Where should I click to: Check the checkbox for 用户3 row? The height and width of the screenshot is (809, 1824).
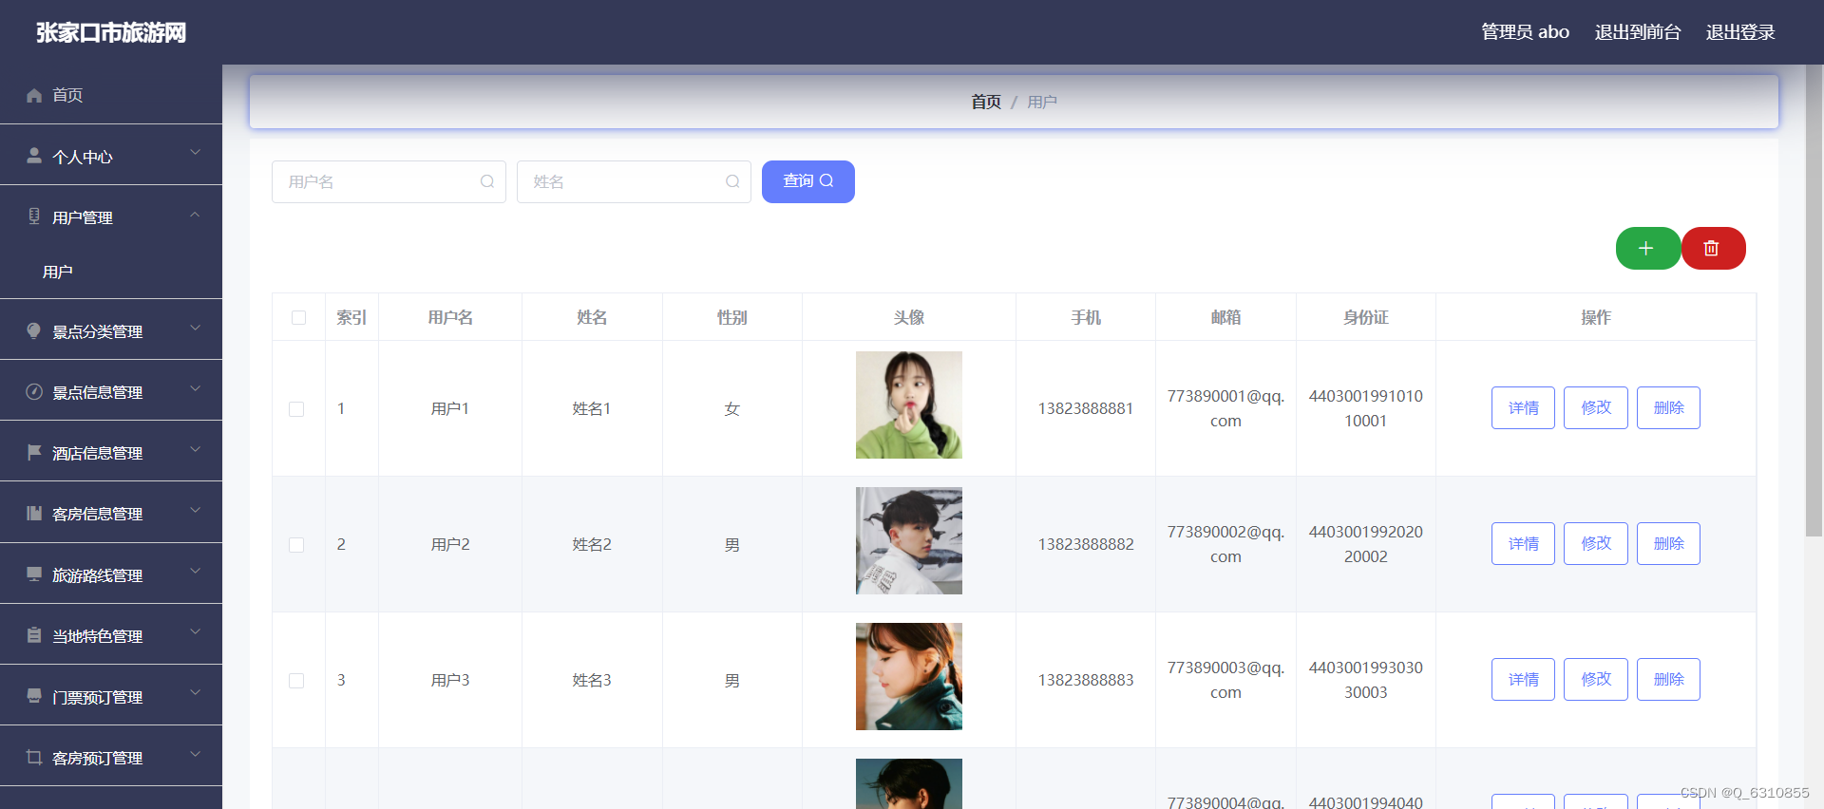click(x=296, y=681)
